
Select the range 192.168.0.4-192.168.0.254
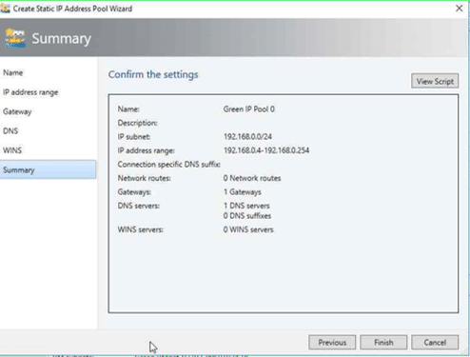click(x=266, y=150)
